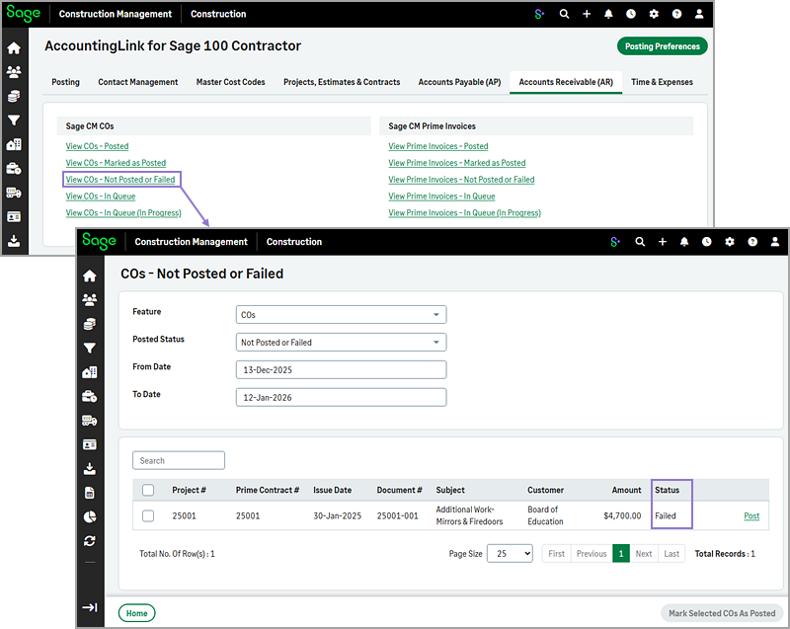This screenshot has height=629, width=790.
Task: Click the expand sidebar arrow icon
Action: [90, 607]
